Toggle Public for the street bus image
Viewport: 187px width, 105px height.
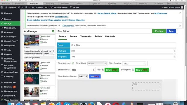41,94
